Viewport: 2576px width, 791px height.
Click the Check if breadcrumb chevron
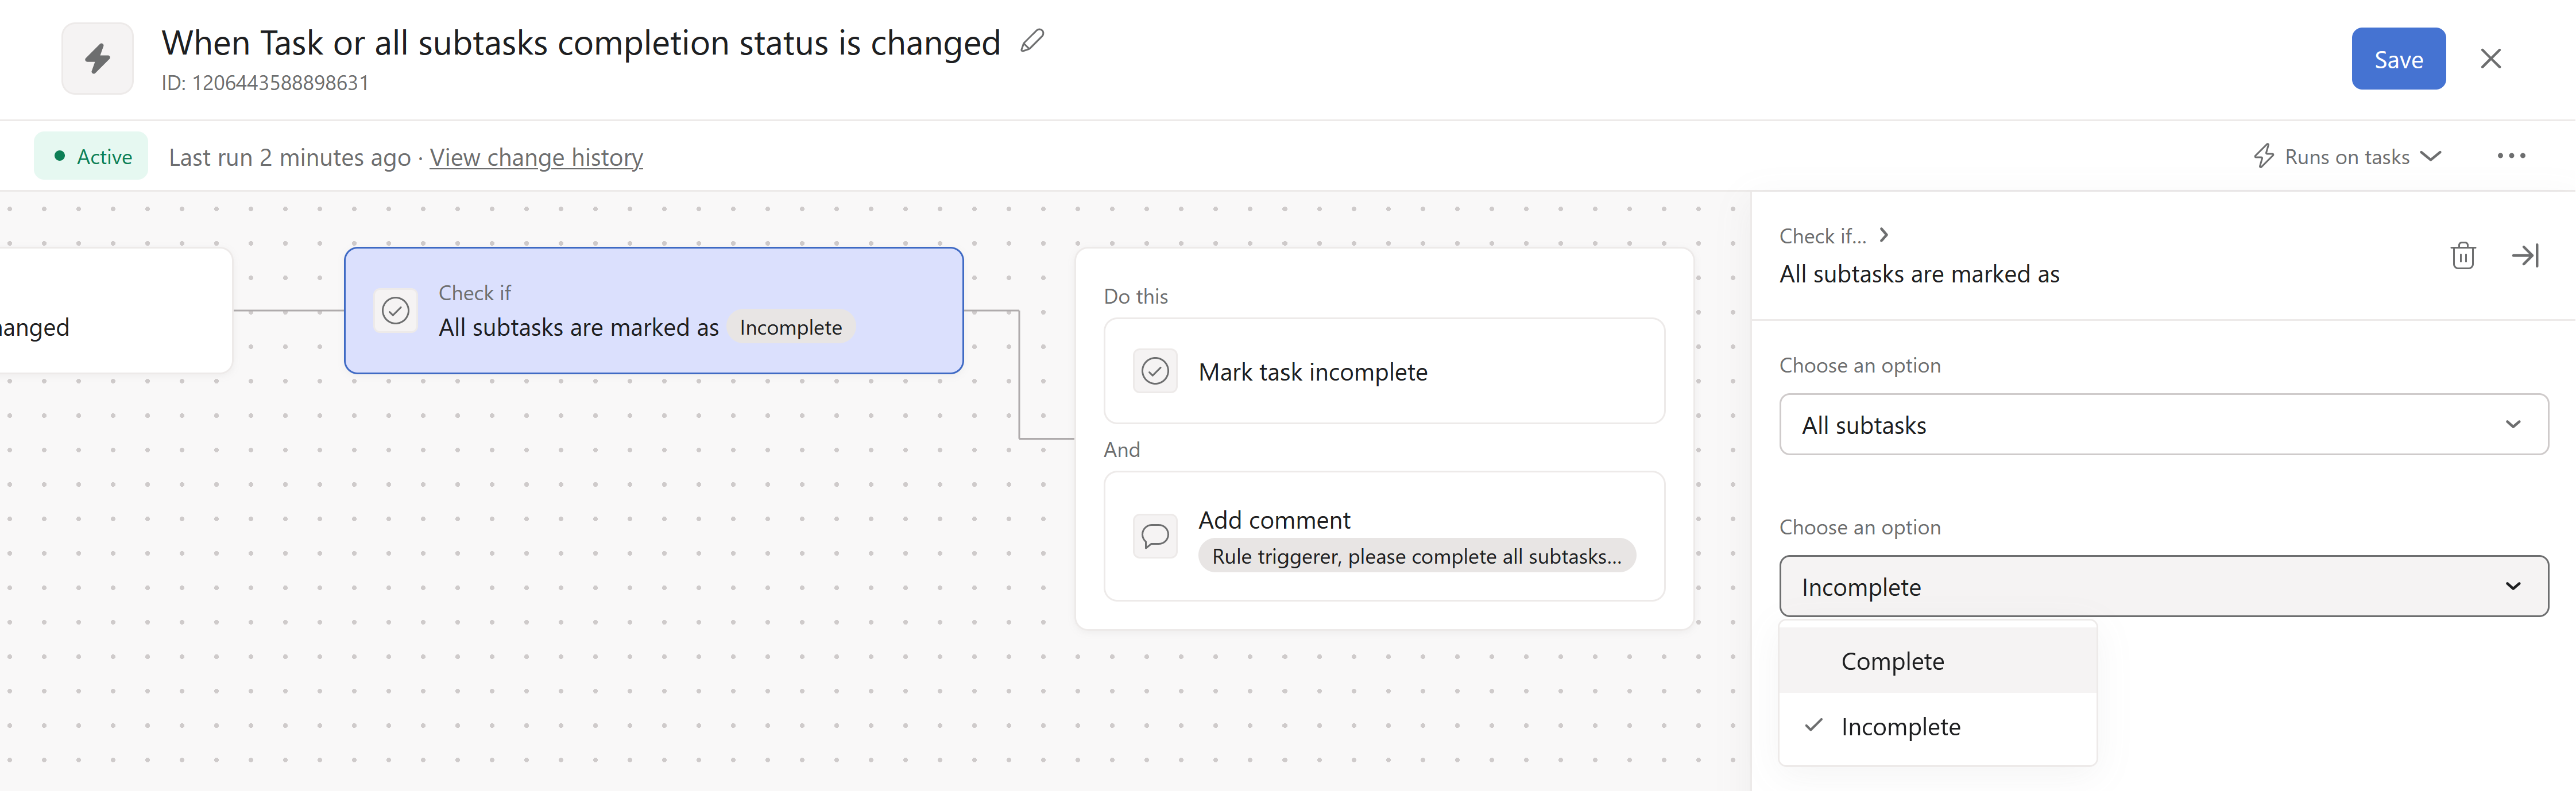point(1884,235)
